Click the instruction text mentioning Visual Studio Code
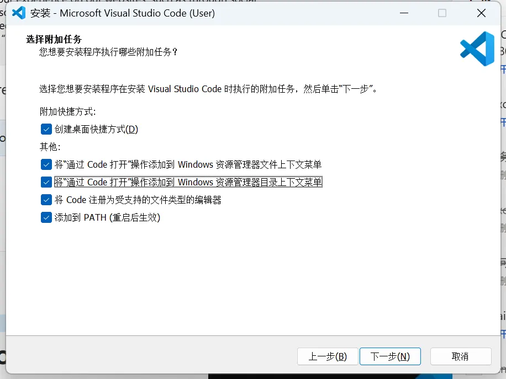 tap(208, 89)
